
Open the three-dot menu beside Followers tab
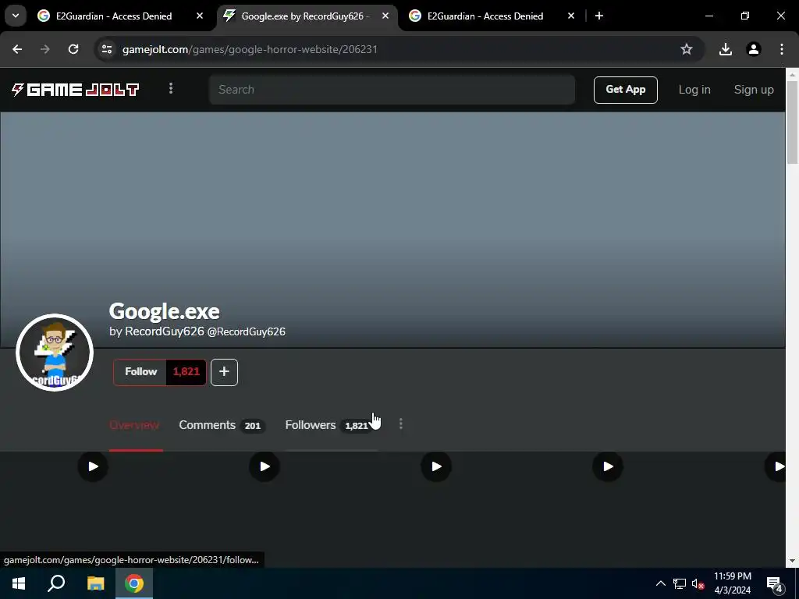pyautogui.click(x=401, y=424)
